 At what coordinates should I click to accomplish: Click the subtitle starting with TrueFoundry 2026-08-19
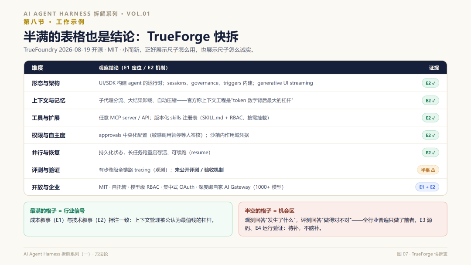click(140, 50)
